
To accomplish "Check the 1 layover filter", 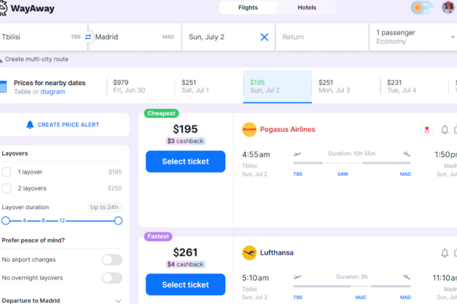I will point(7,172).
